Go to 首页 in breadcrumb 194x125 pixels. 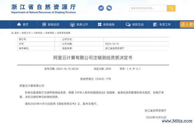(17, 33)
